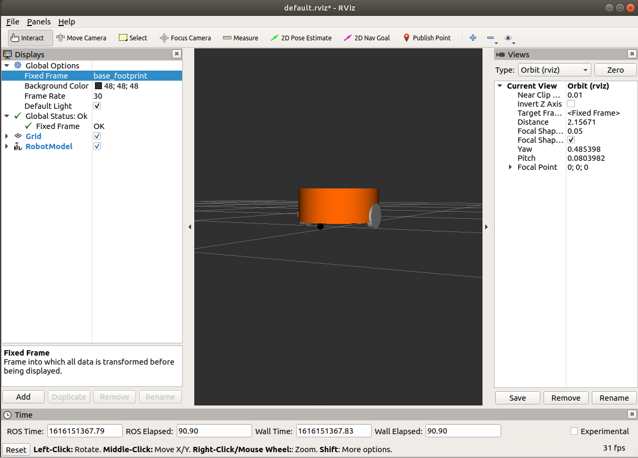Click the Time panel clock icon
The image size is (638, 458).
coord(7,415)
